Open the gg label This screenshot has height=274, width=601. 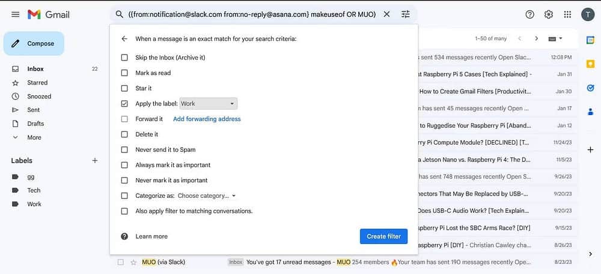click(x=31, y=176)
